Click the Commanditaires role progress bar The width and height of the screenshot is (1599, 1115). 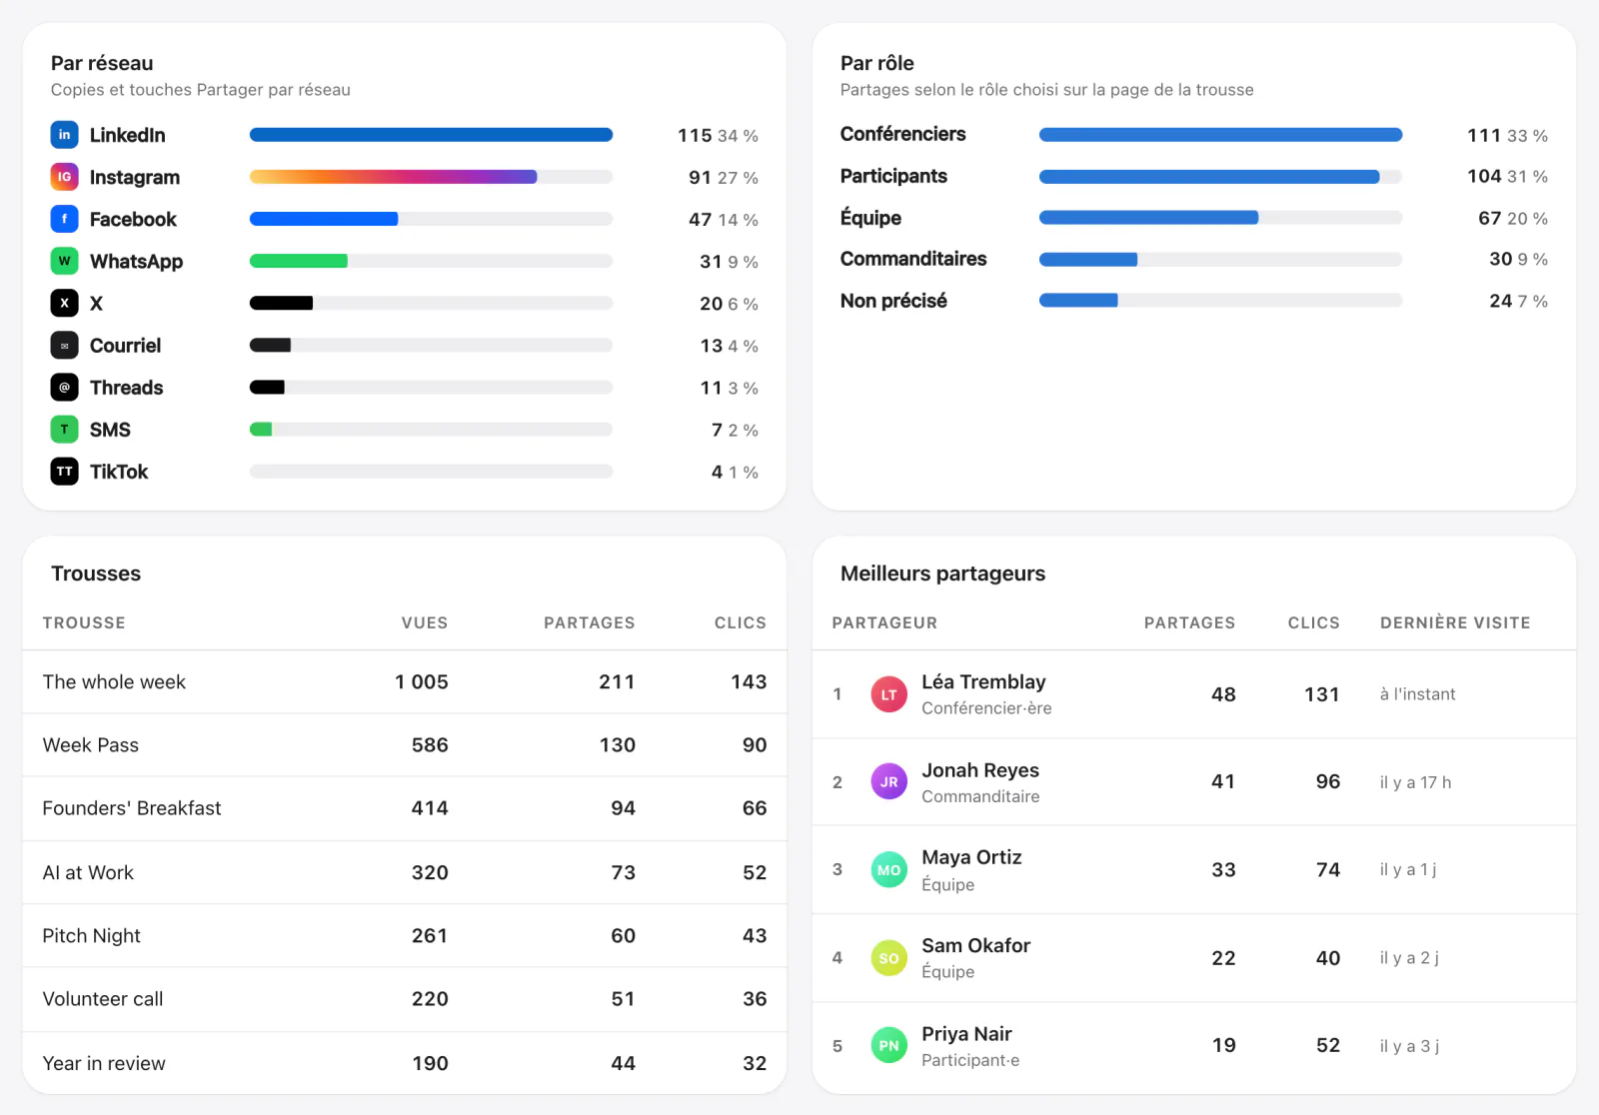(1220, 260)
